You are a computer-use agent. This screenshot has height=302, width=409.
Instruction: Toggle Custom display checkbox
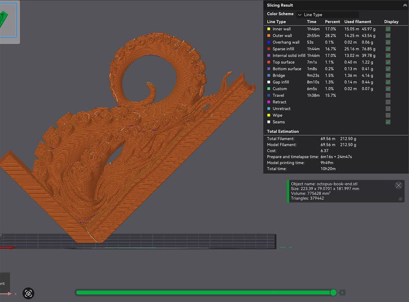388,89
